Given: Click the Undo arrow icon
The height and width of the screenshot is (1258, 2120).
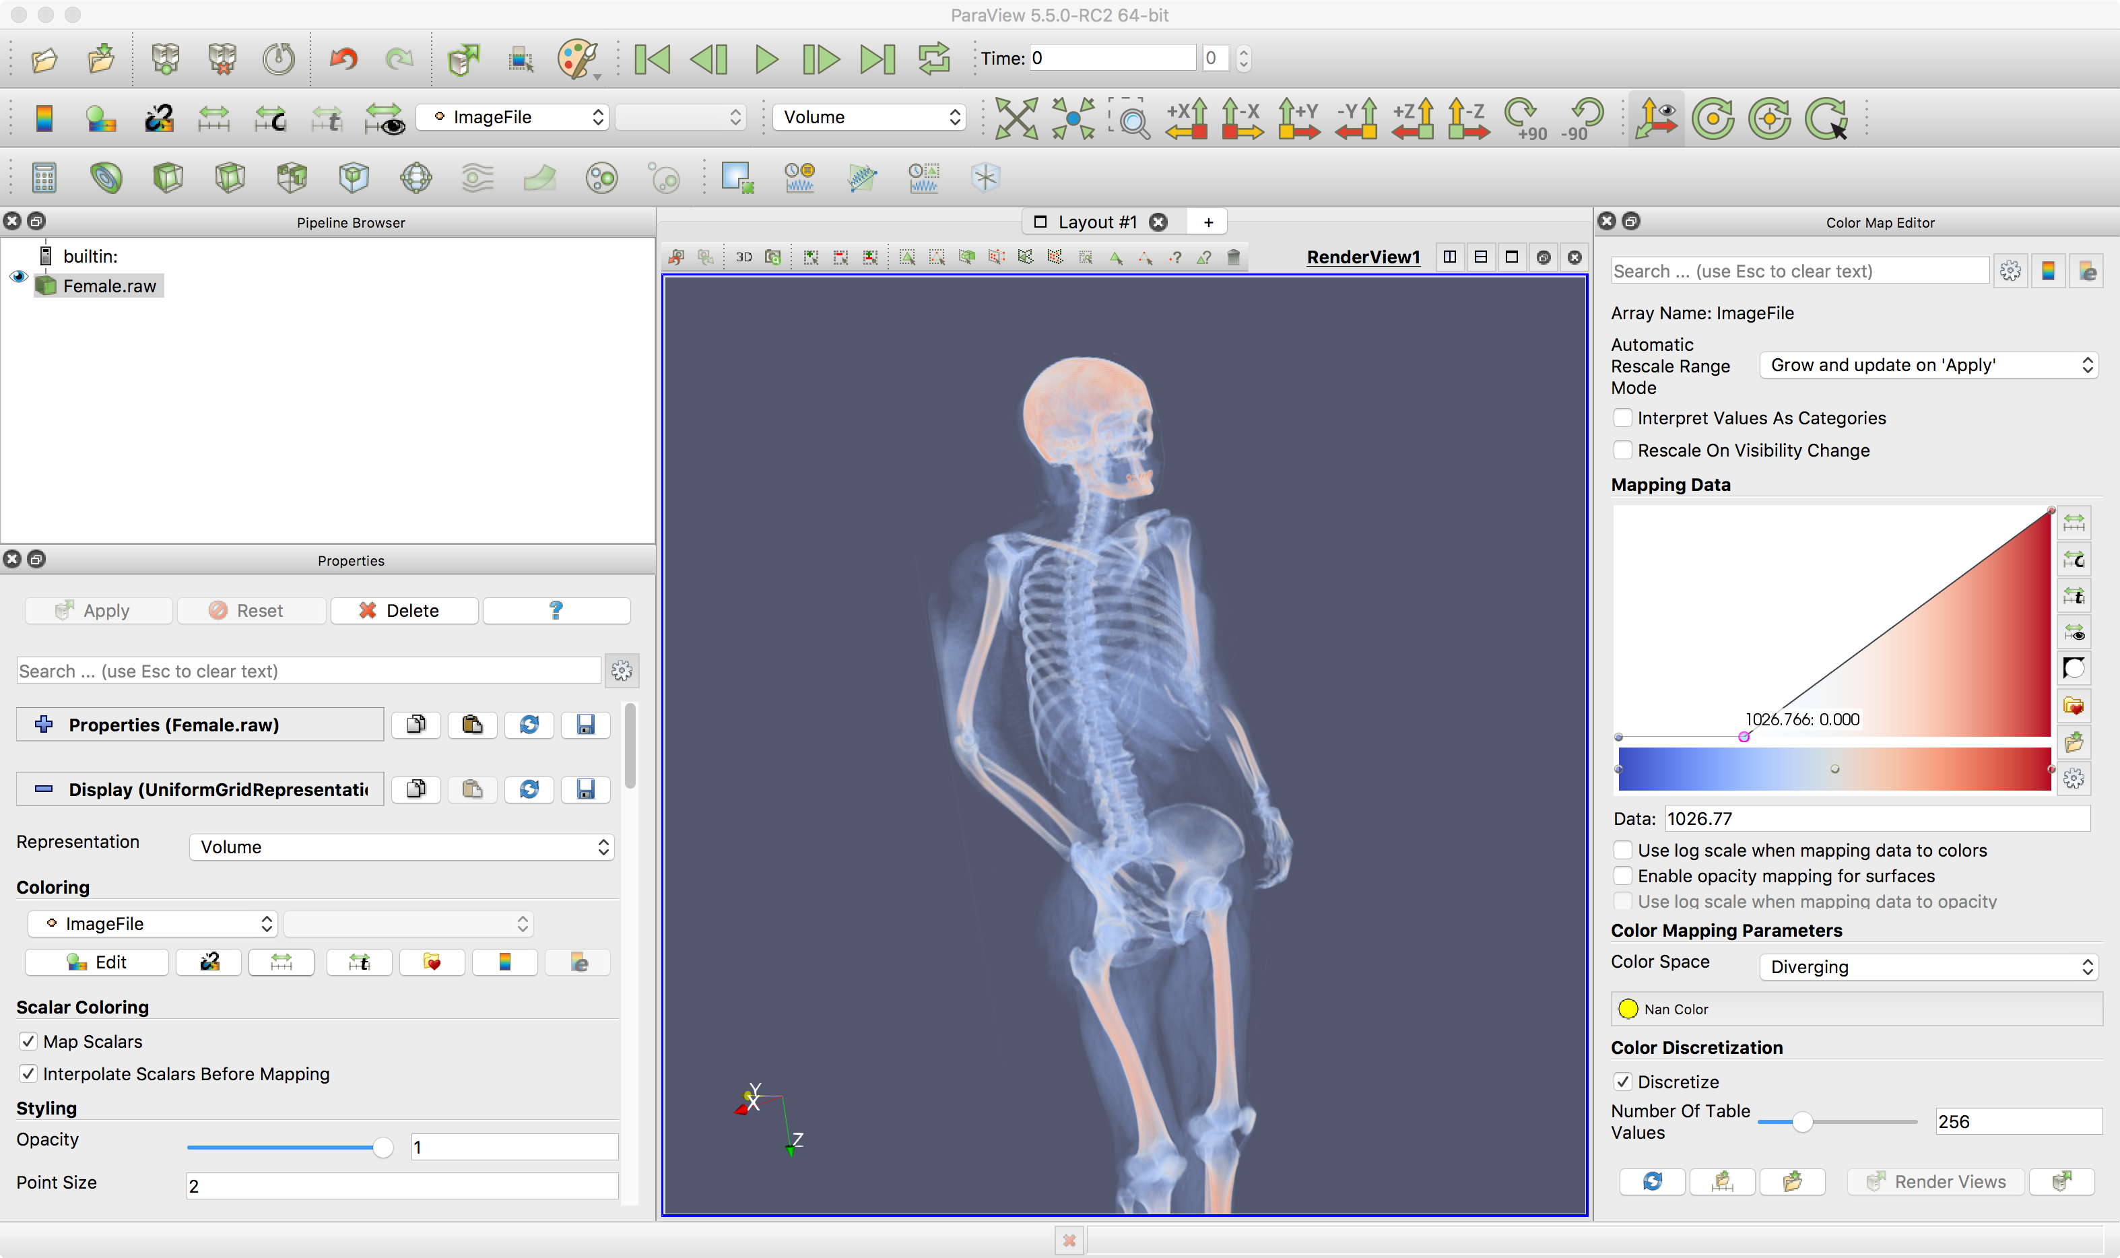Looking at the screenshot, I should pos(343,59).
